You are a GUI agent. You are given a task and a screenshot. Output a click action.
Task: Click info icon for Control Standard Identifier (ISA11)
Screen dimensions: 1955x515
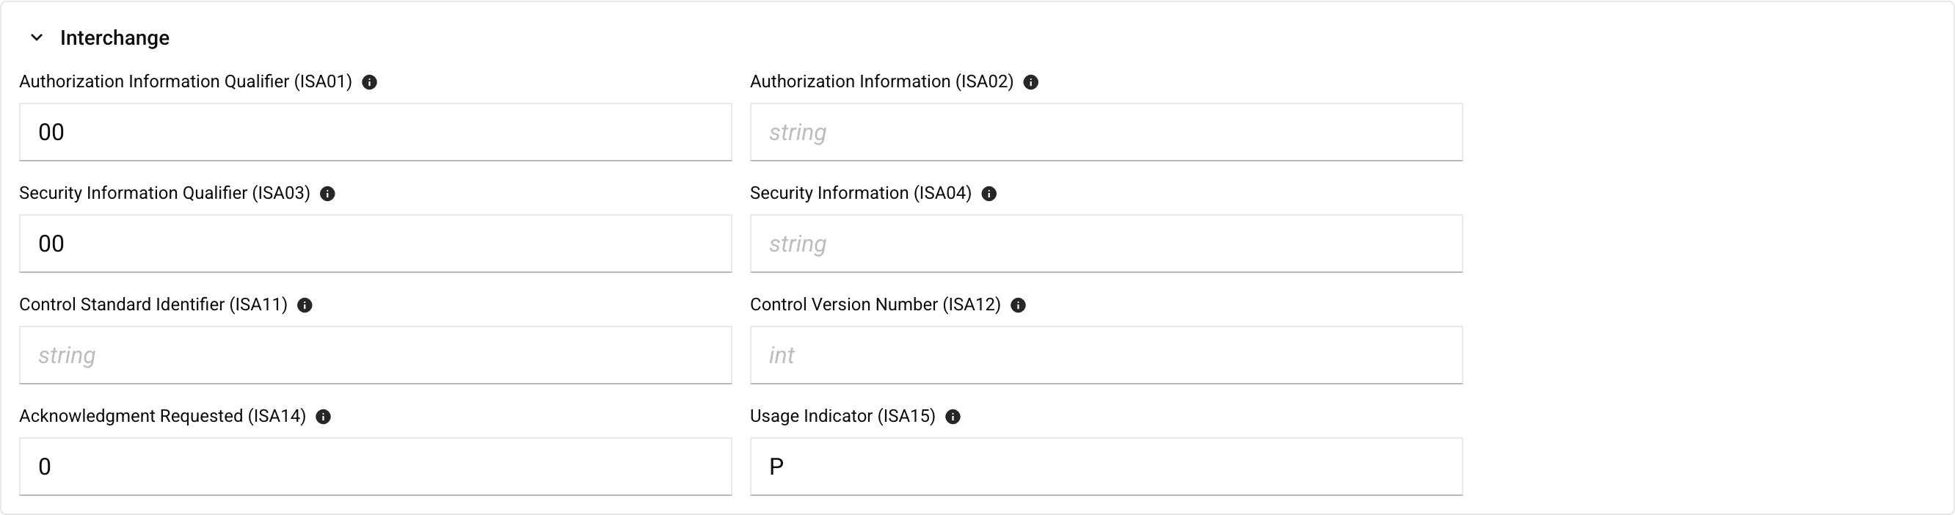[x=305, y=306]
